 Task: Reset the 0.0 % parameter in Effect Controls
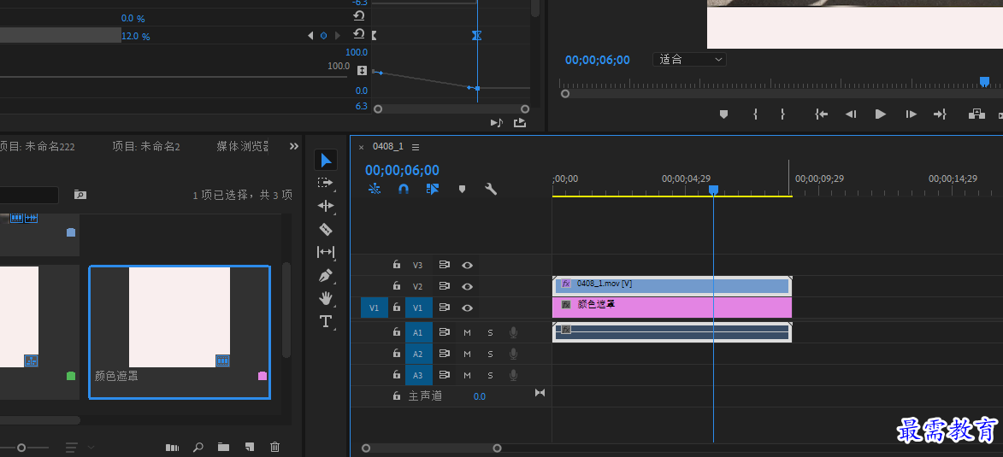[359, 16]
